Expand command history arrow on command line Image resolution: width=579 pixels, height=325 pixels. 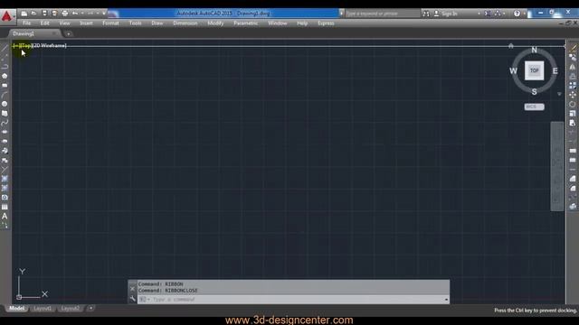446,300
